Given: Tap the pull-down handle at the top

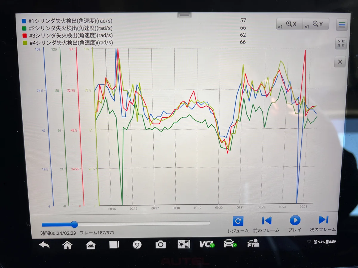Looking at the screenshot, I should coord(184,15).
